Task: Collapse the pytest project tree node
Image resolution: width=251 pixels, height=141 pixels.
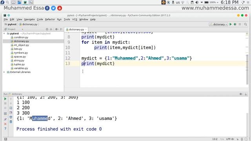Action: pyautogui.click(x=4, y=34)
